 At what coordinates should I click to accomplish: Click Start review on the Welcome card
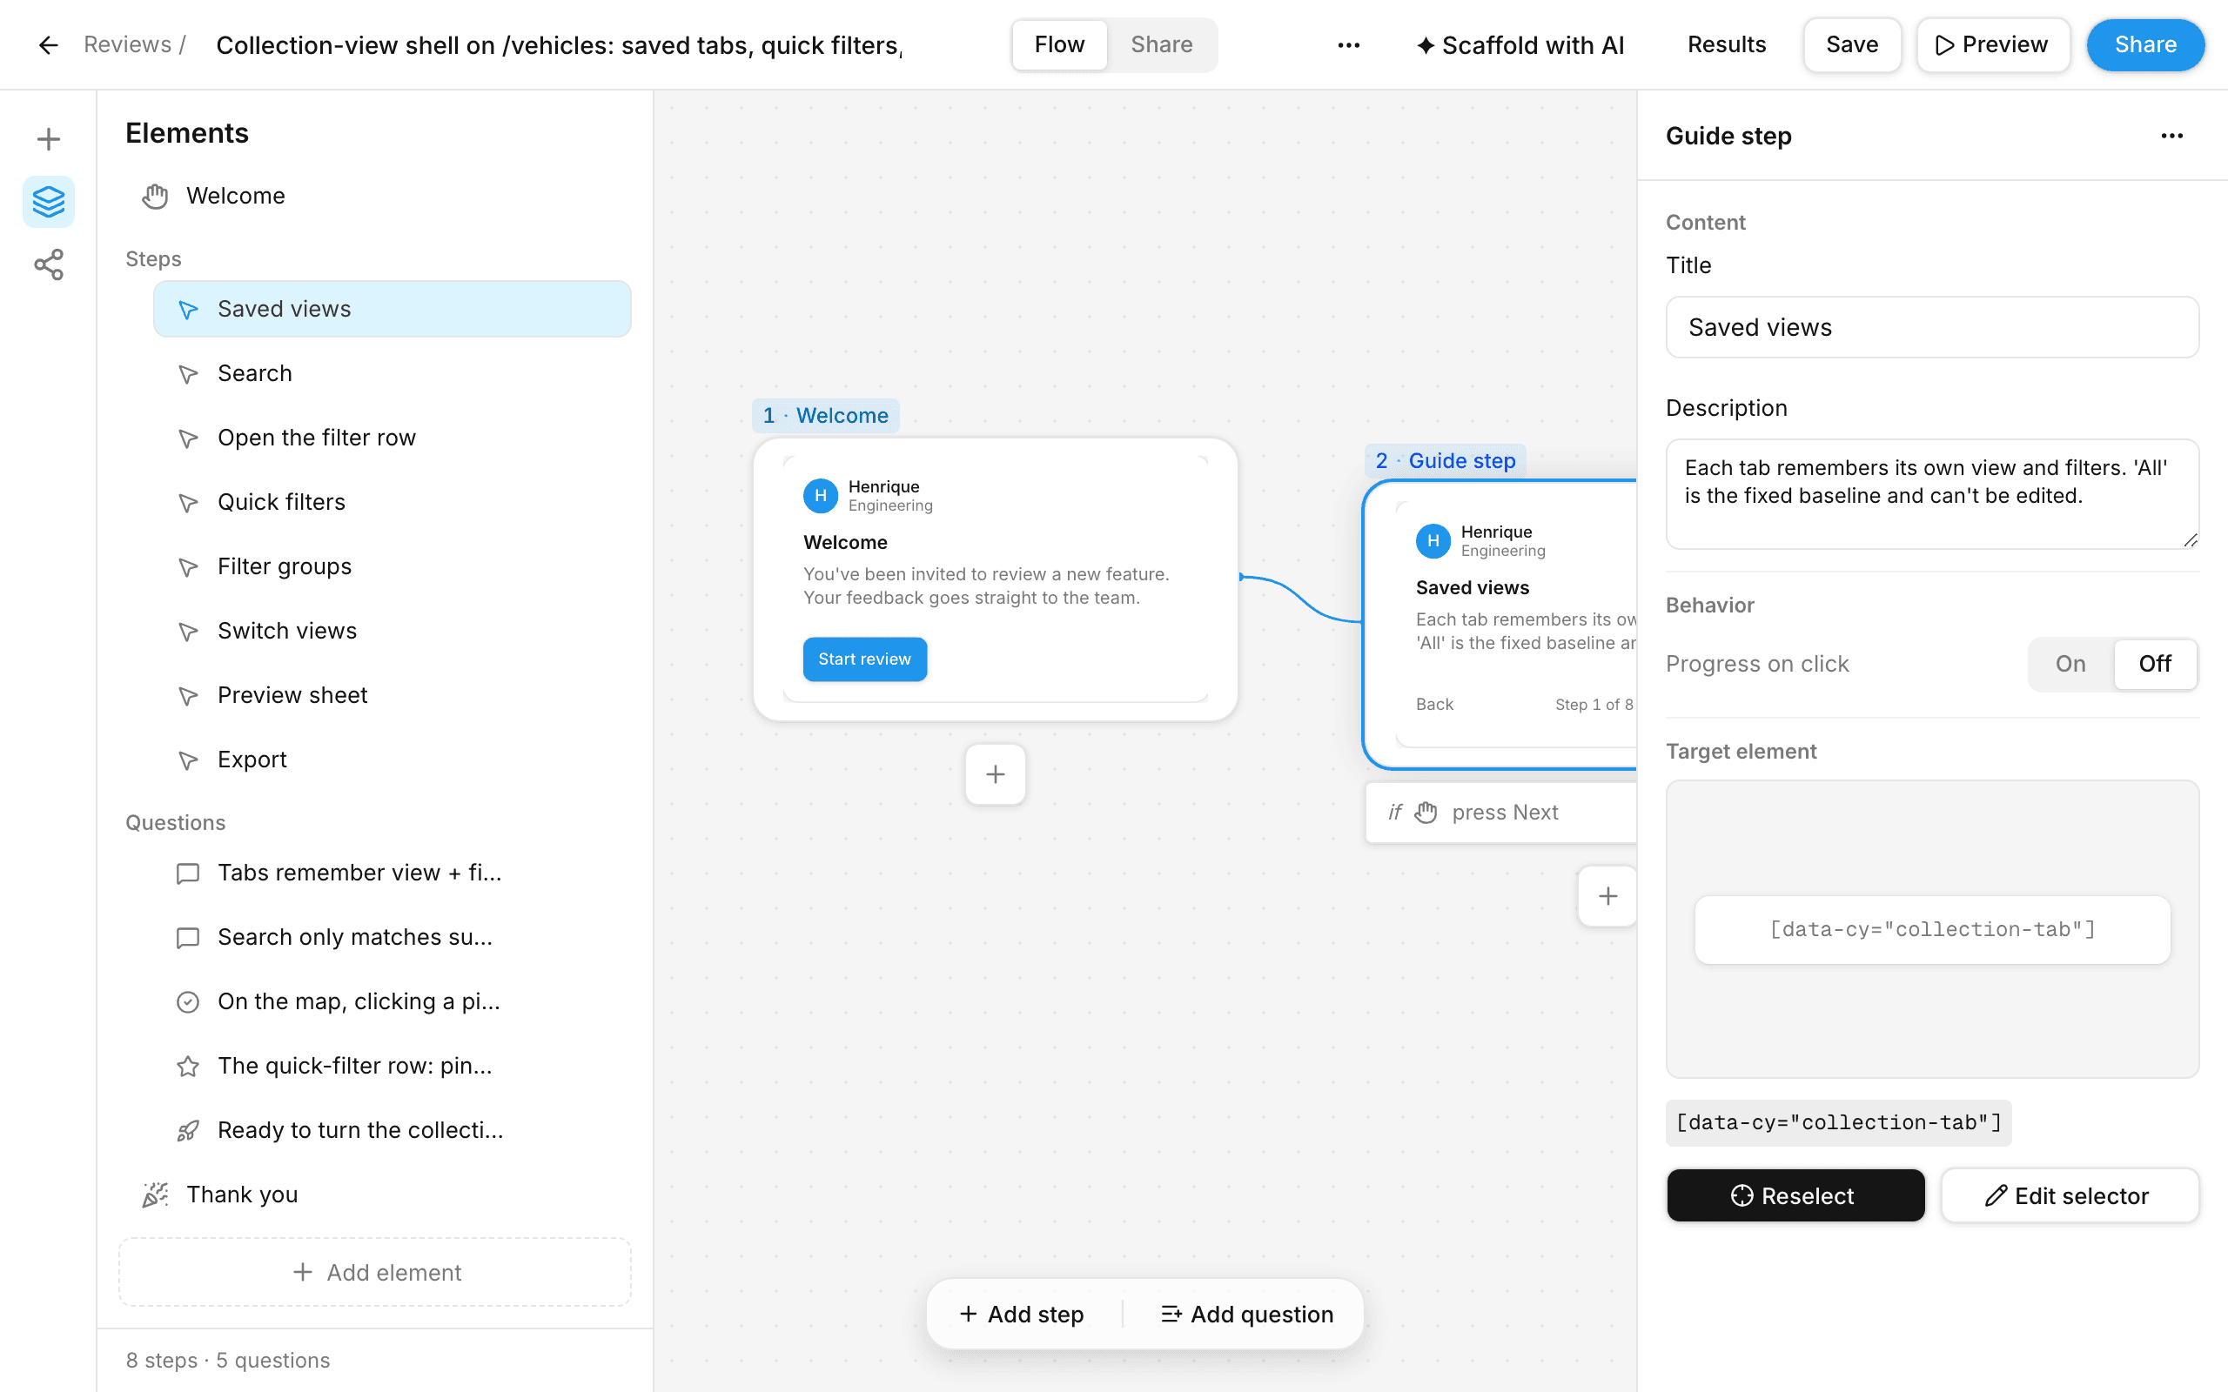coord(864,659)
